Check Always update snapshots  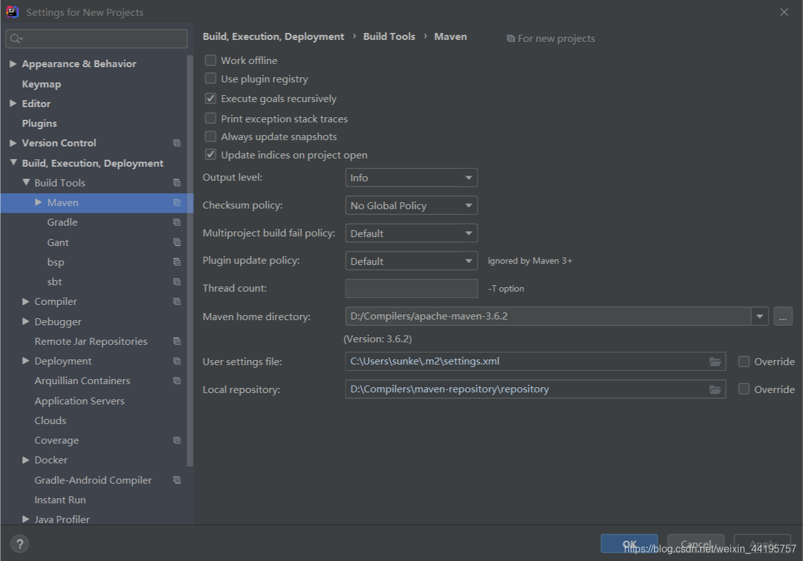(211, 136)
